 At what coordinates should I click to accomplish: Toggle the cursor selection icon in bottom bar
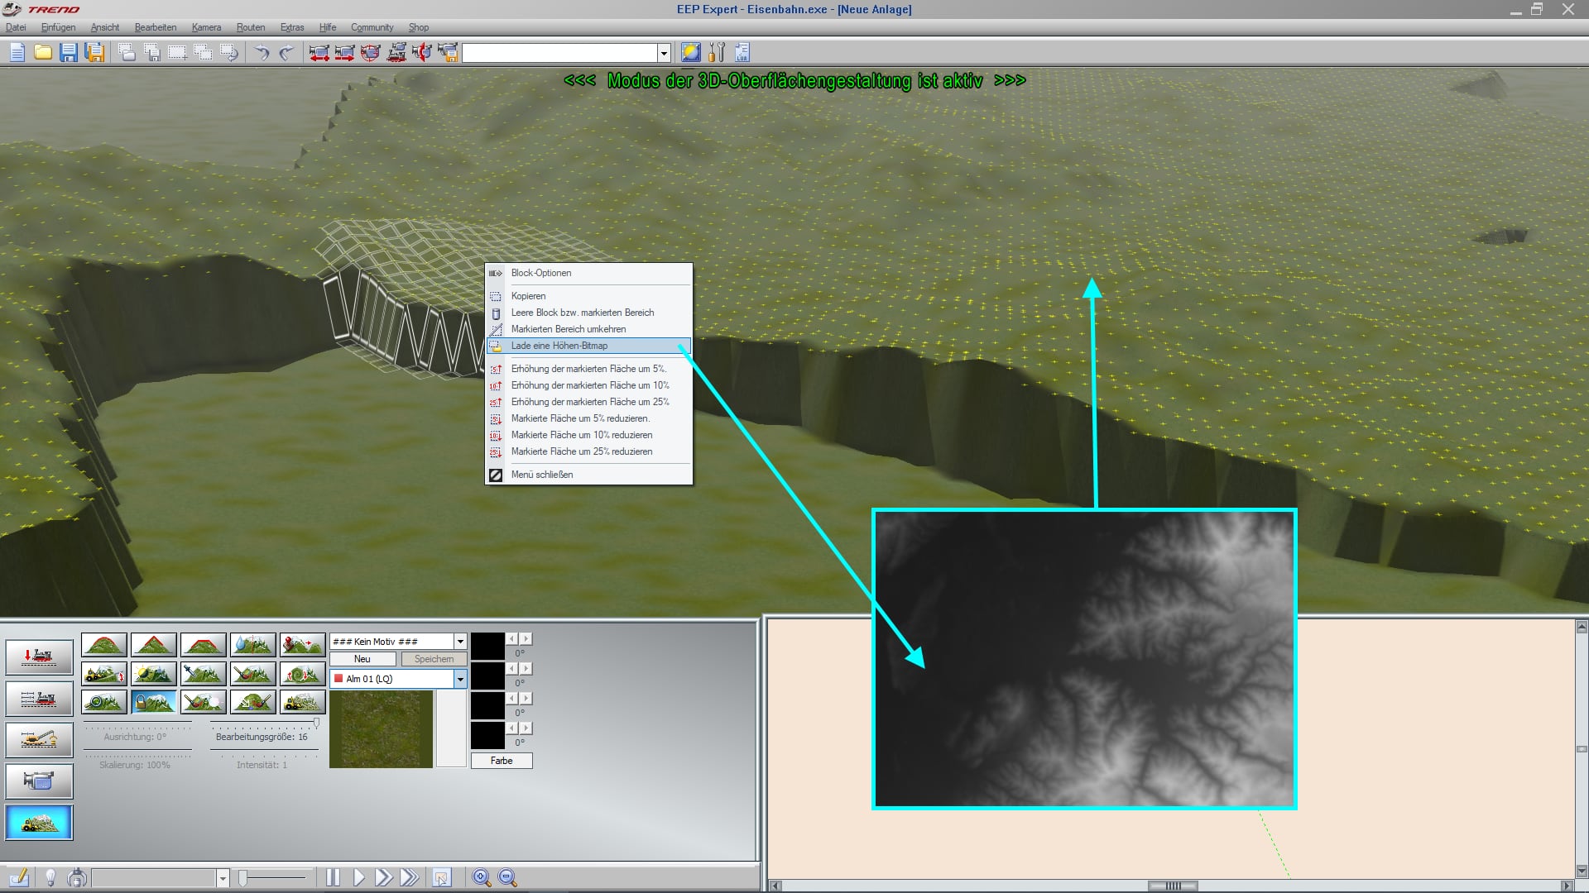click(x=442, y=878)
